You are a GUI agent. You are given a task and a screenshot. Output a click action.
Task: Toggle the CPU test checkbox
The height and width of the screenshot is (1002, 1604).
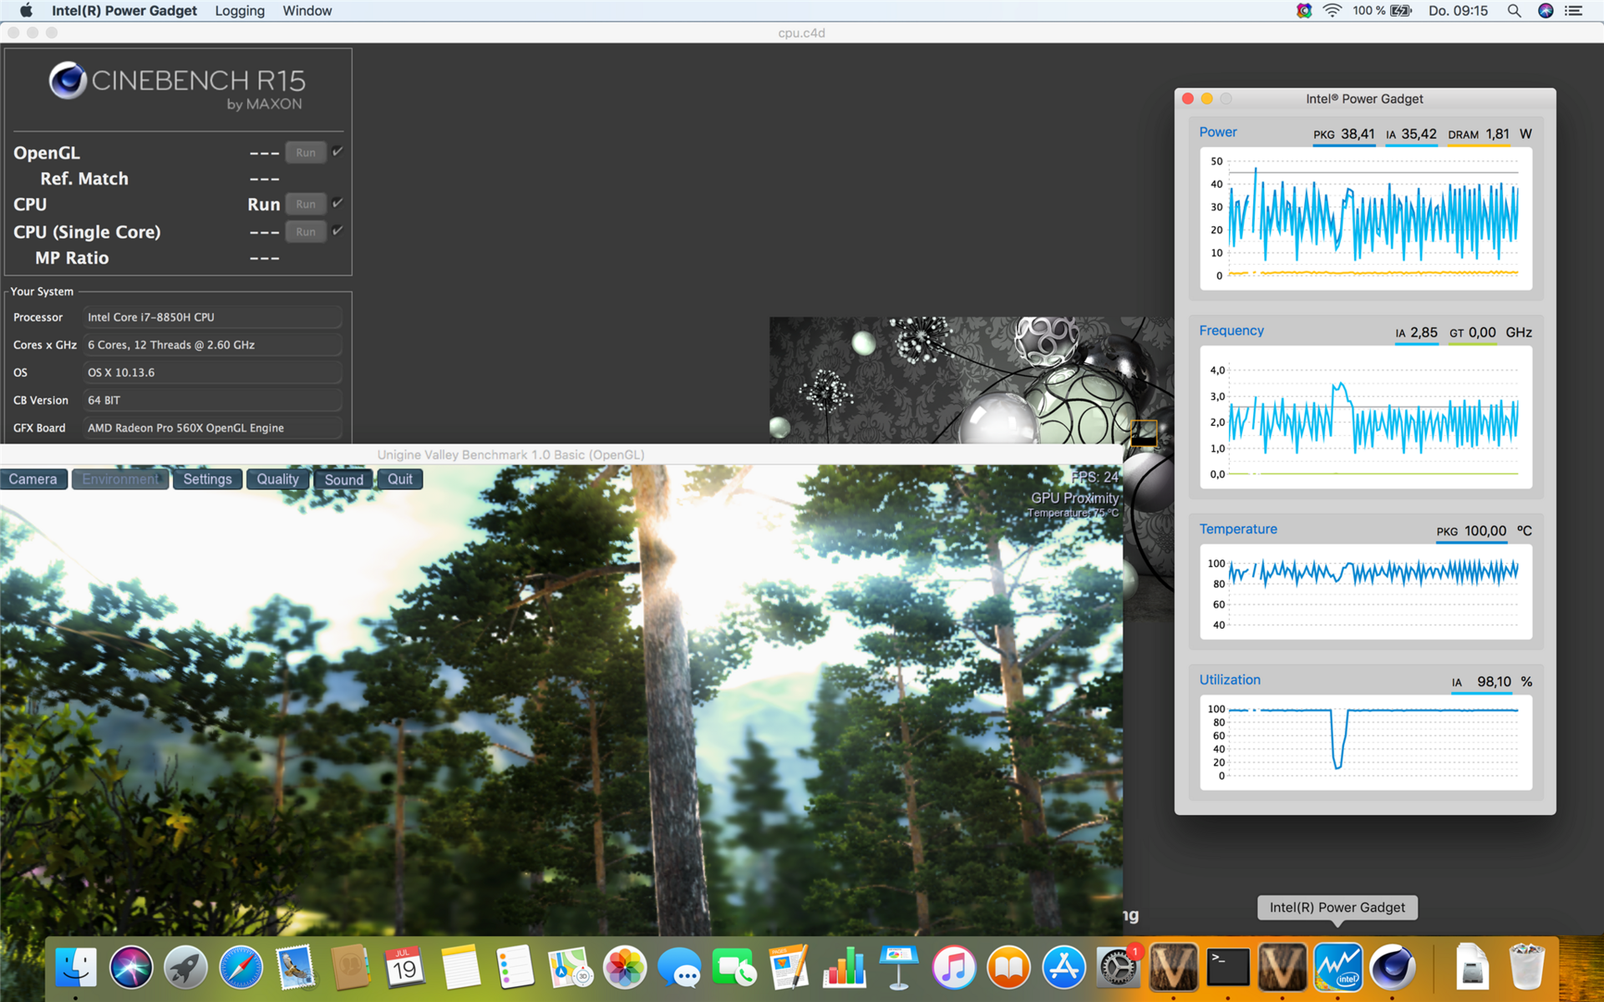point(338,203)
